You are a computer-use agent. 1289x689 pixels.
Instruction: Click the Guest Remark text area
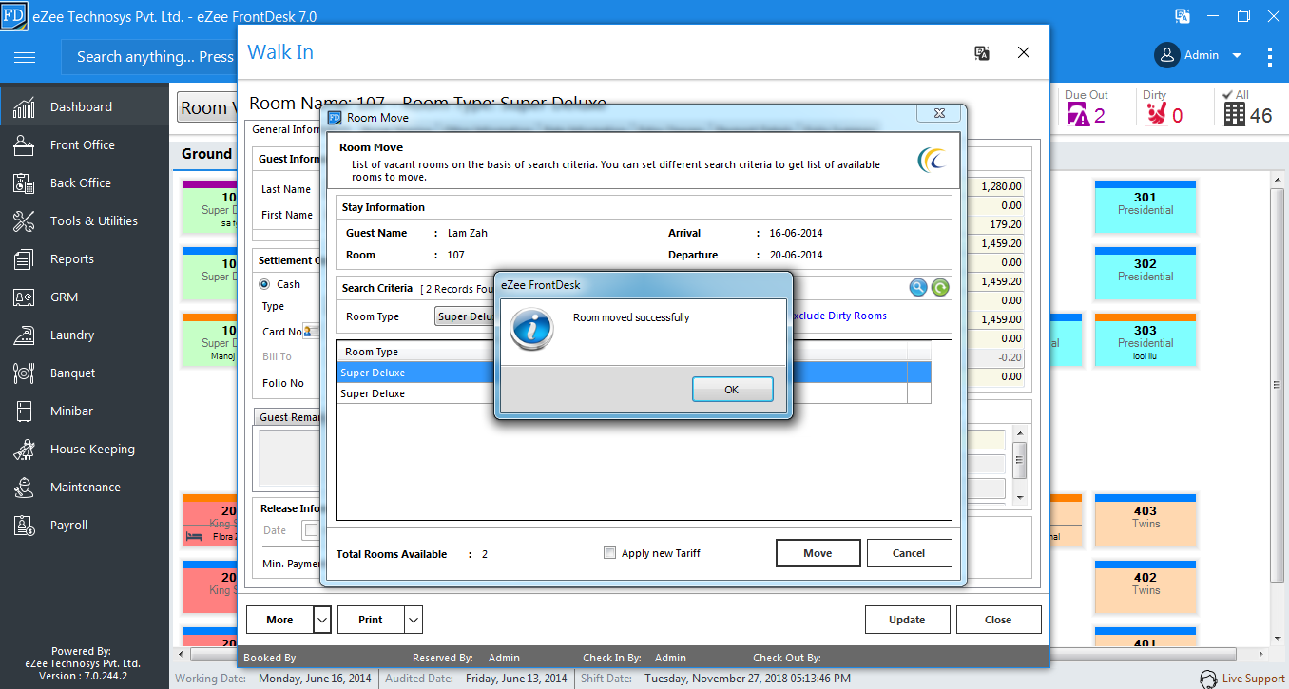[x=290, y=458]
